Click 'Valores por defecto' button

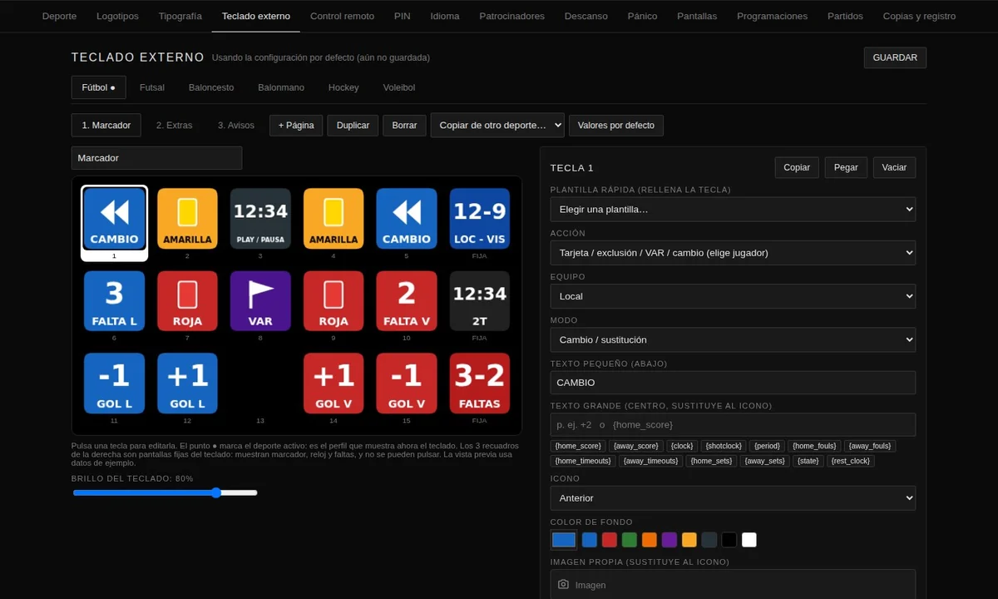pyautogui.click(x=616, y=125)
